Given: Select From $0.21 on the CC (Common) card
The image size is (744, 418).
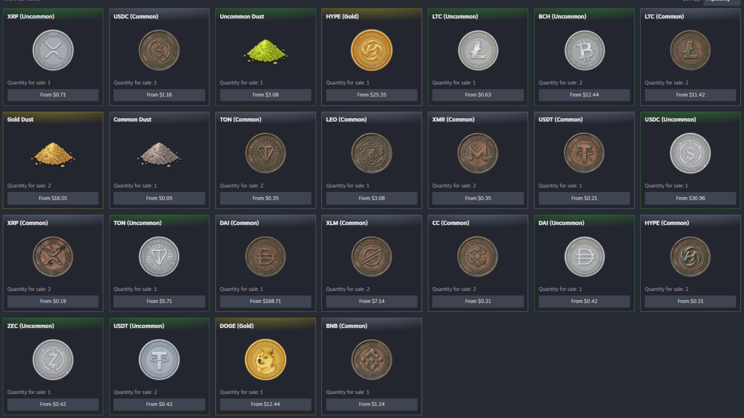Looking at the screenshot, I should [x=478, y=301].
